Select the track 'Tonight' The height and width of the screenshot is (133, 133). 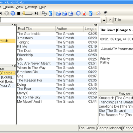57,42
